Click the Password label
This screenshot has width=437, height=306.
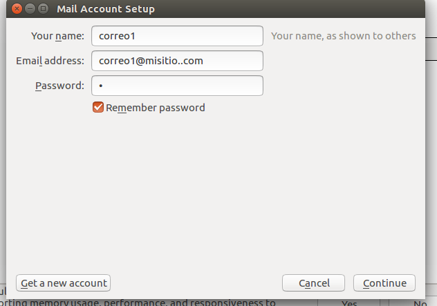point(59,86)
